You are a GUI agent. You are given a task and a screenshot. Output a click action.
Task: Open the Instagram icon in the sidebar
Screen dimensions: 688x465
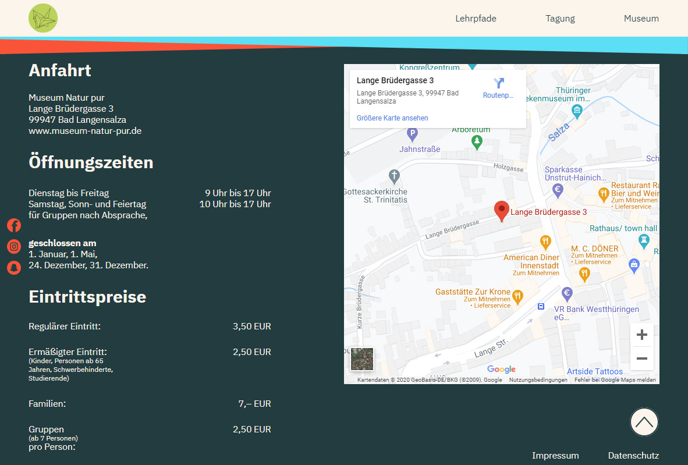[x=13, y=246]
